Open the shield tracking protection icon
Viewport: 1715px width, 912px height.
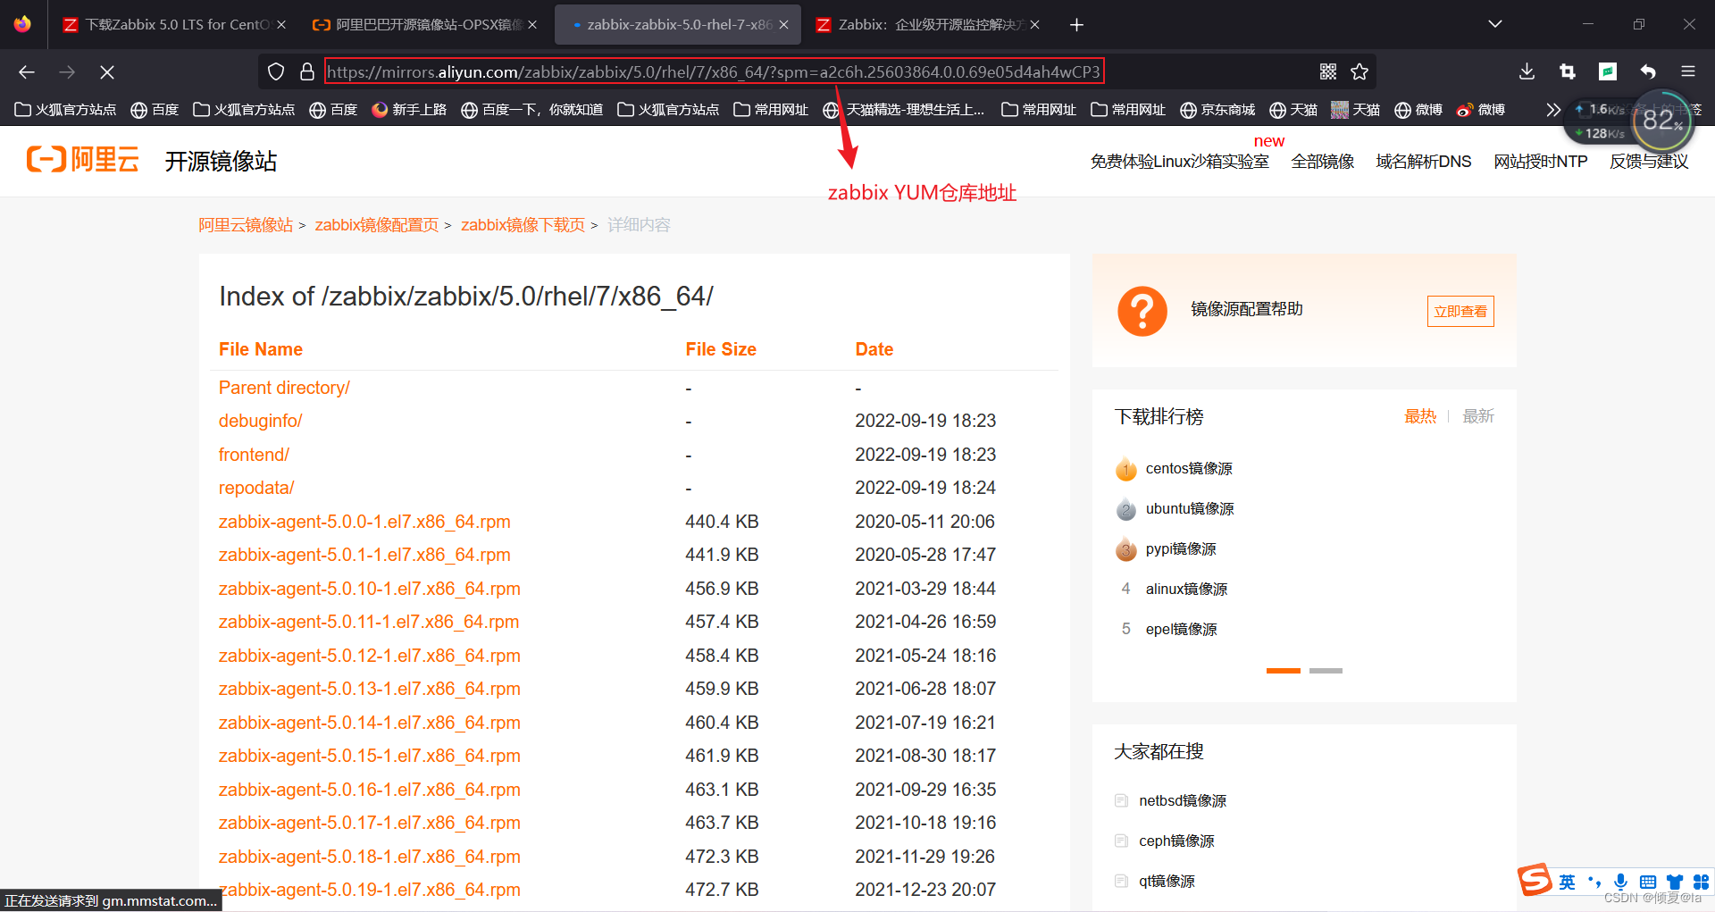[x=276, y=71]
